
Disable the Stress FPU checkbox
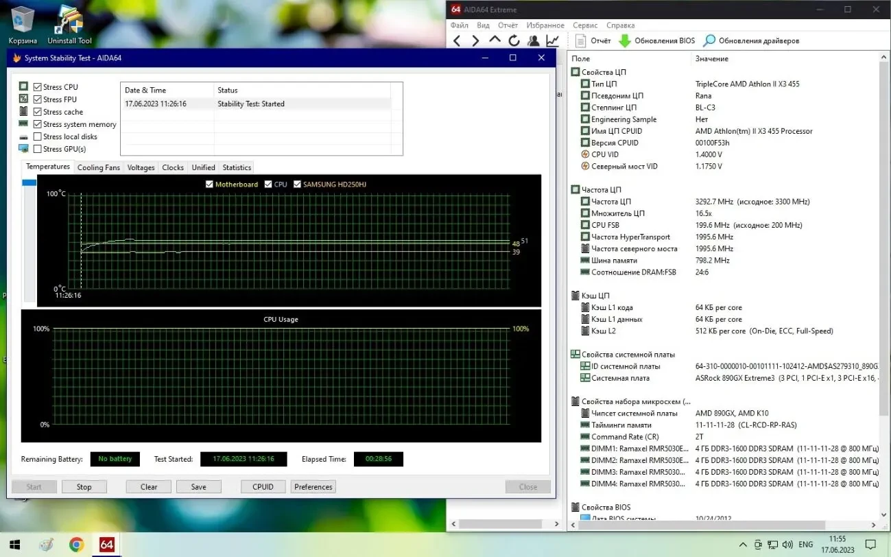coord(38,99)
